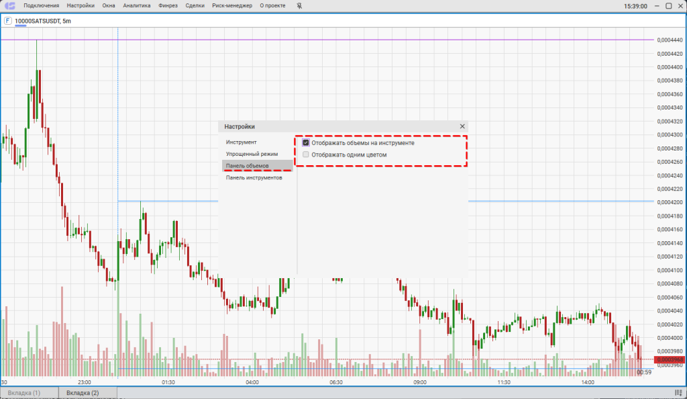Open the Финрез menu

tap(168, 5)
